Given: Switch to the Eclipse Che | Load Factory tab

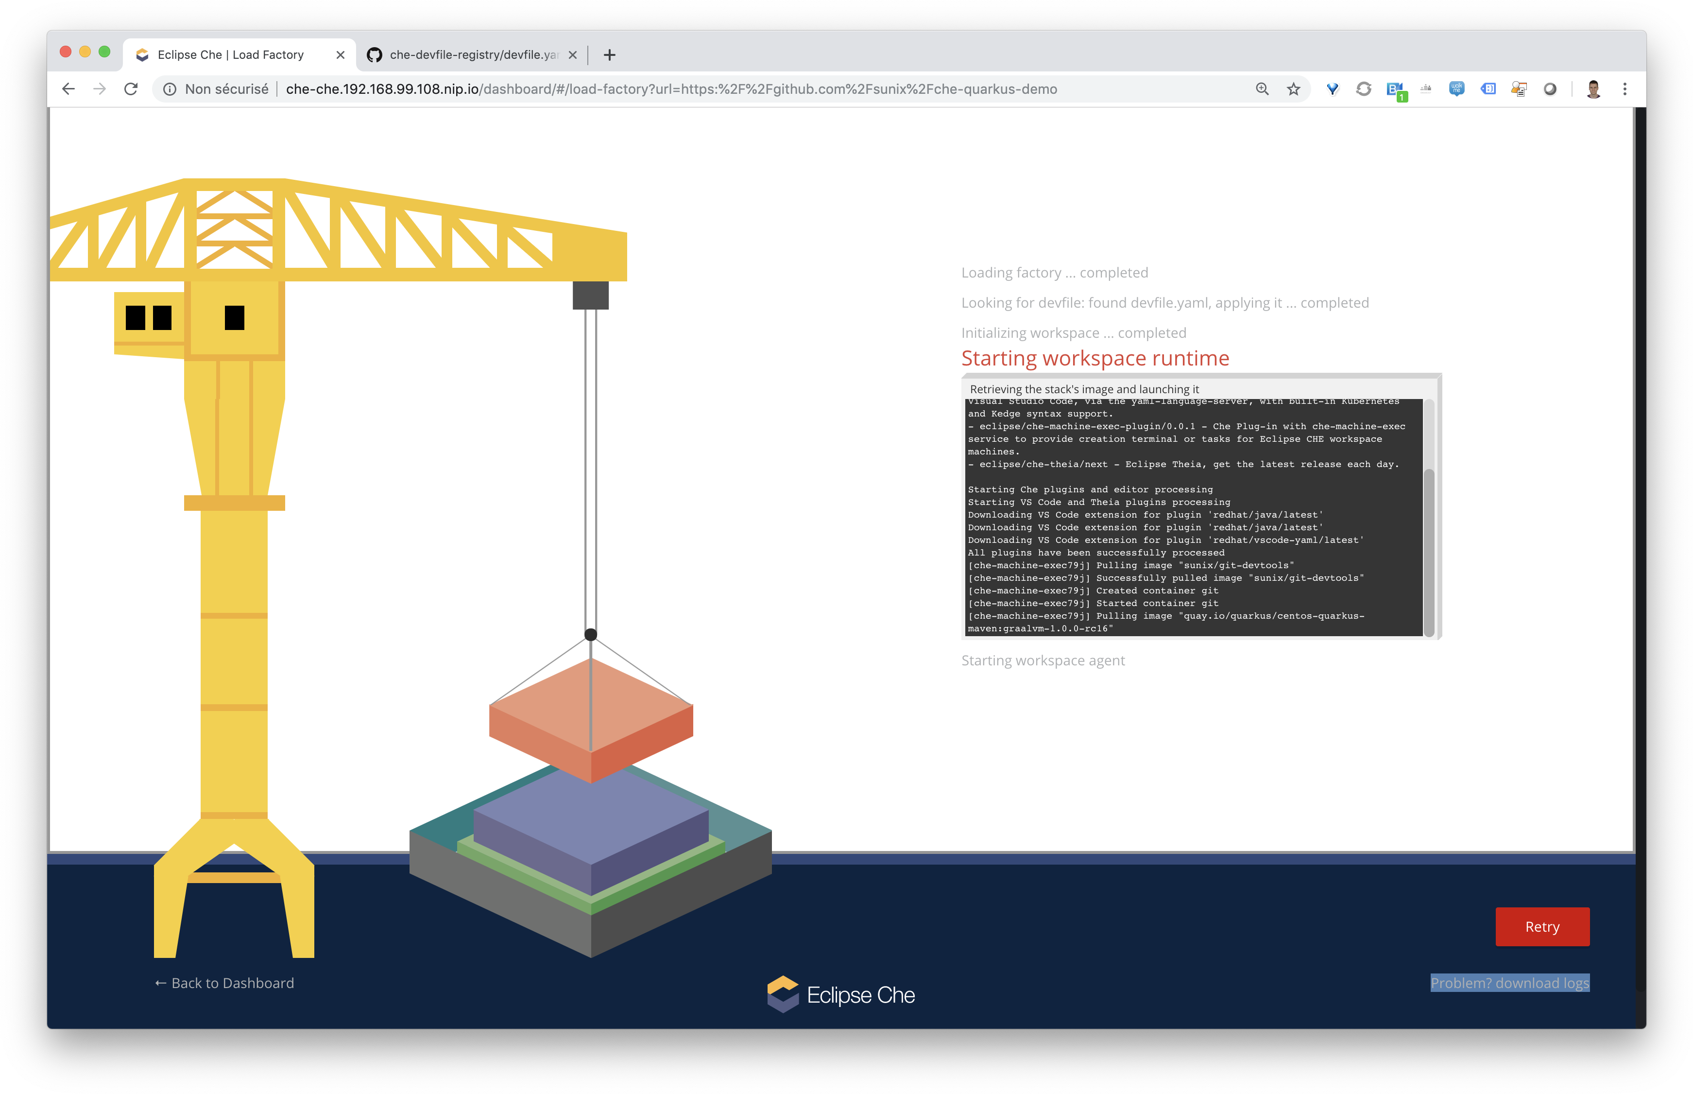Looking at the screenshot, I should (239, 55).
